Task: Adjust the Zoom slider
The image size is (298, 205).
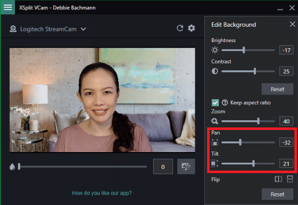Action: coord(248,121)
